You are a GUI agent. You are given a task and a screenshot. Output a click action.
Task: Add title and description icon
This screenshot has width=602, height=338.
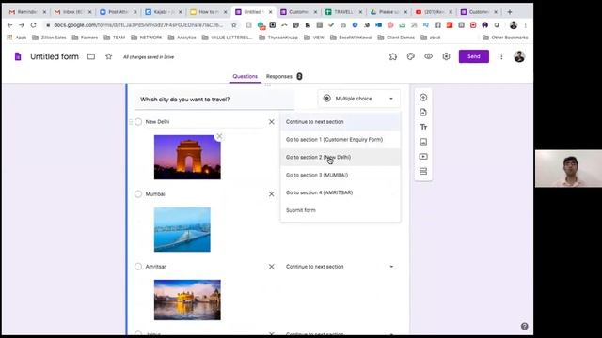[x=423, y=127]
